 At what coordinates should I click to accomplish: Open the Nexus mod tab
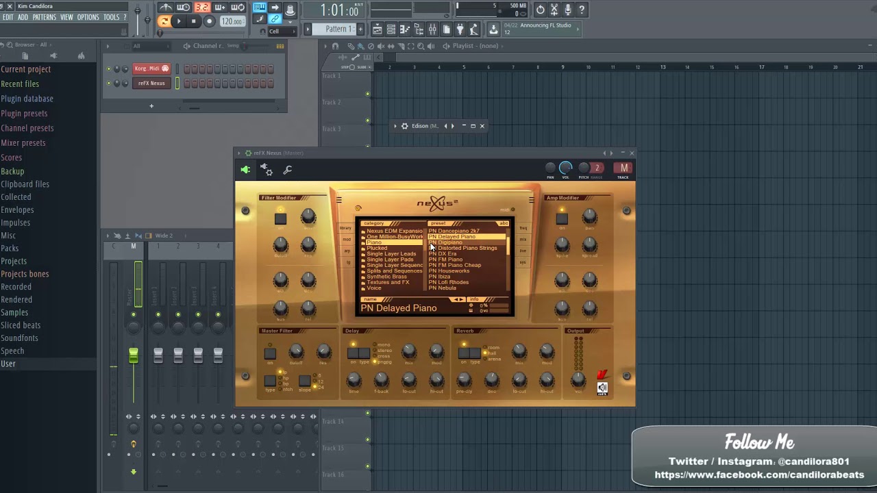tap(346, 240)
